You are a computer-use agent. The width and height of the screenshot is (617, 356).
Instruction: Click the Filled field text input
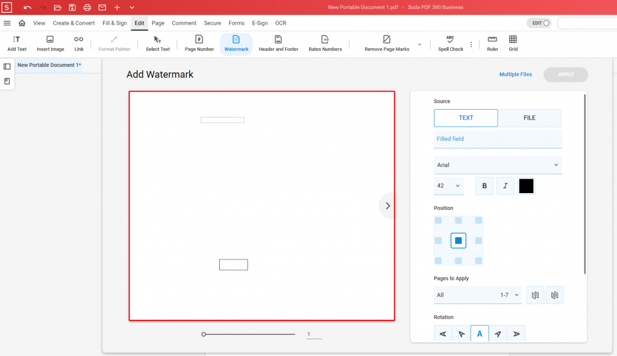tap(498, 139)
